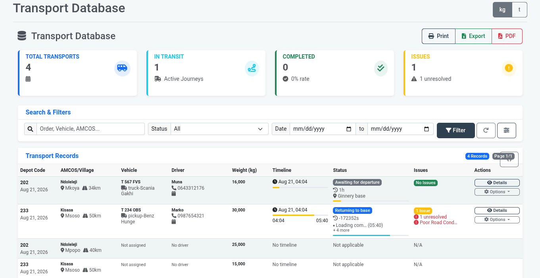
Task: Click the Print button
Action: [438, 36]
